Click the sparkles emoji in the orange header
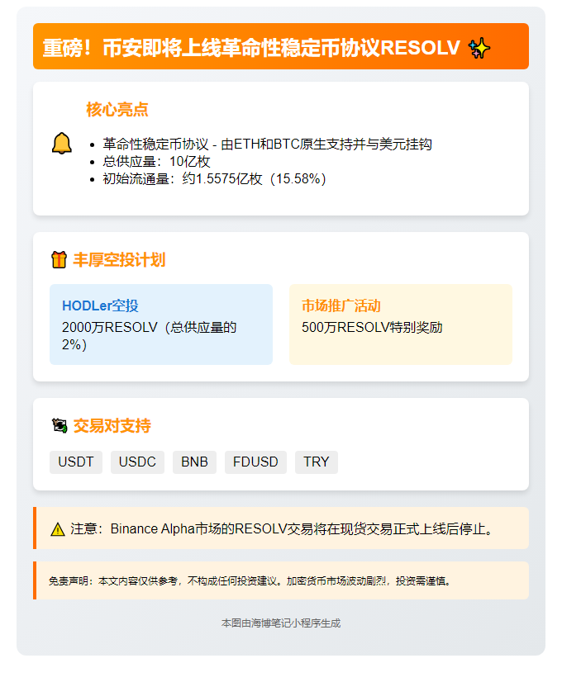This screenshot has width=562, height=682. click(x=479, y=48)
